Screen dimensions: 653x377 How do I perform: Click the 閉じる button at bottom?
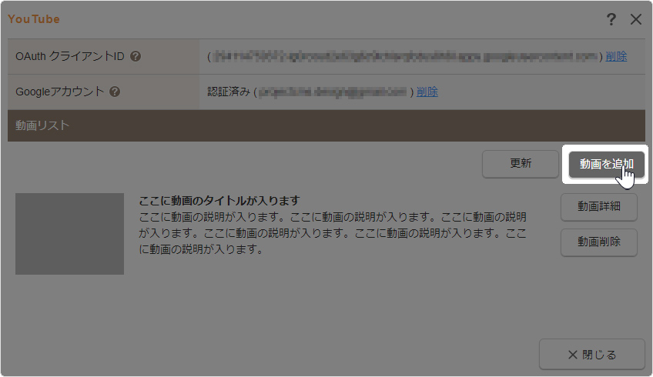(591, 355)
